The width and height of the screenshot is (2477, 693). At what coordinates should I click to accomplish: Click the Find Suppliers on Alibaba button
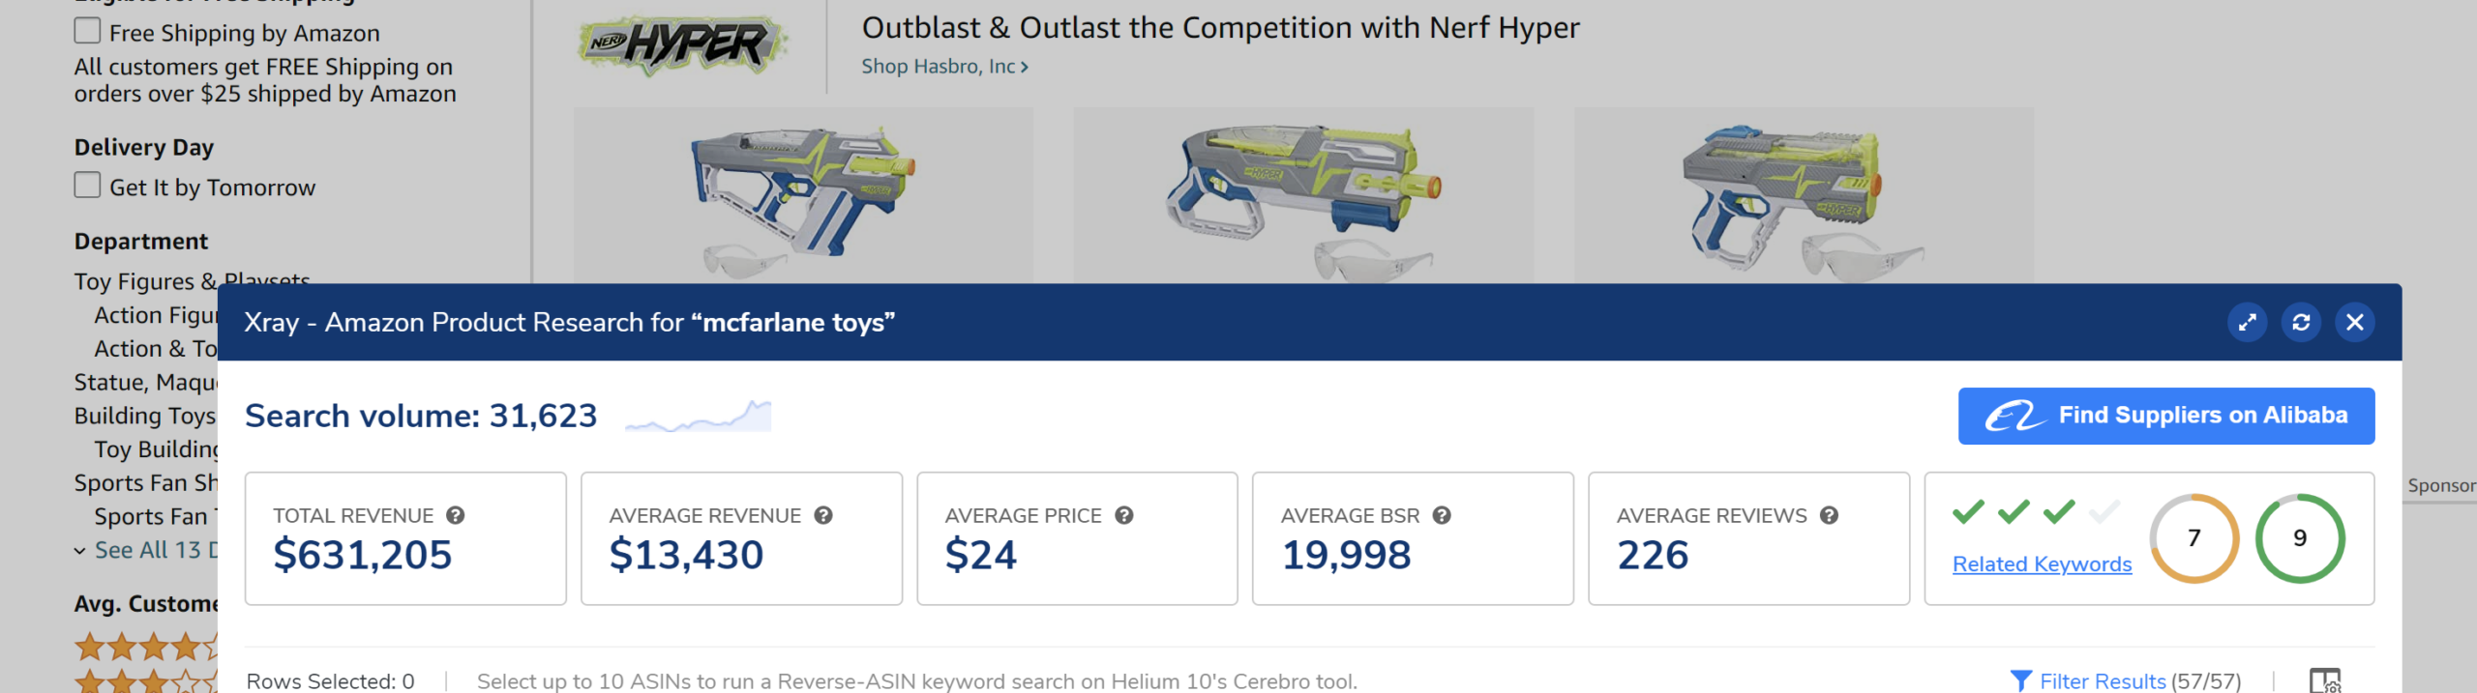[2165, 416]
